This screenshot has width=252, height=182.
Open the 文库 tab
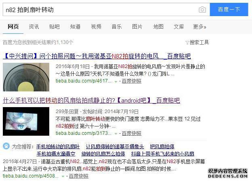[x=179, y=27]
